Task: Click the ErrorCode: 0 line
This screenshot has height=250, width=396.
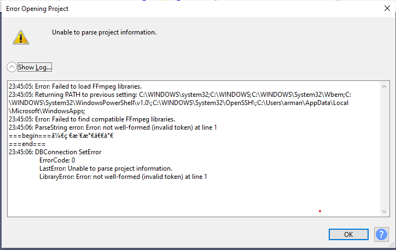Action: (57, 160)
